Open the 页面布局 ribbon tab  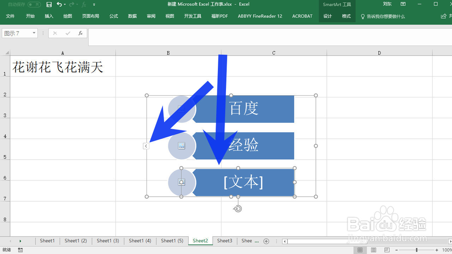point(90,16)
